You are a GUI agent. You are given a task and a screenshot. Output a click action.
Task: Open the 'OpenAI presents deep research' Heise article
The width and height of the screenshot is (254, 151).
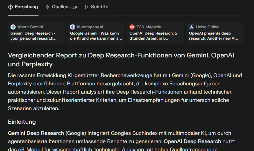213,36
